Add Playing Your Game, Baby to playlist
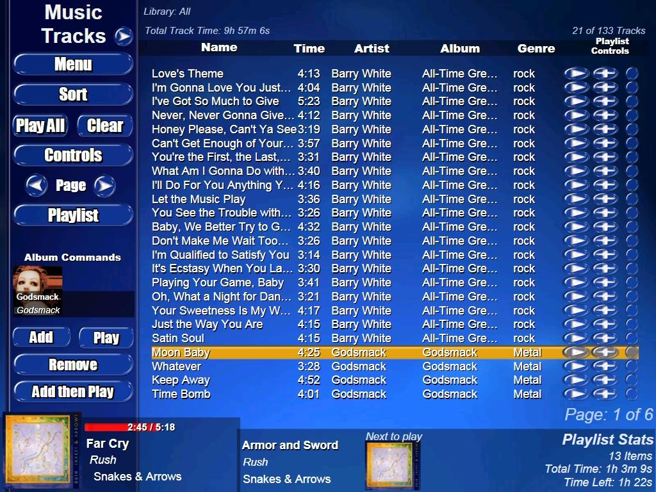656x492 pixels. (605, 283)
